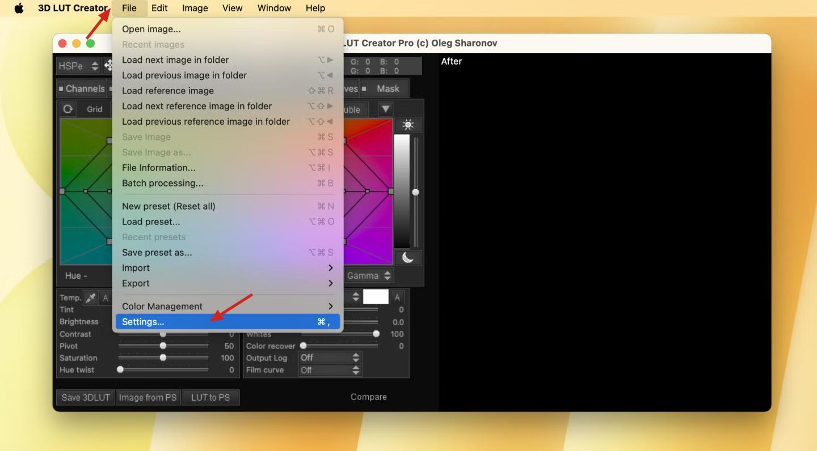Click the reset grid circular arrow icon

[x=68, y=109]
